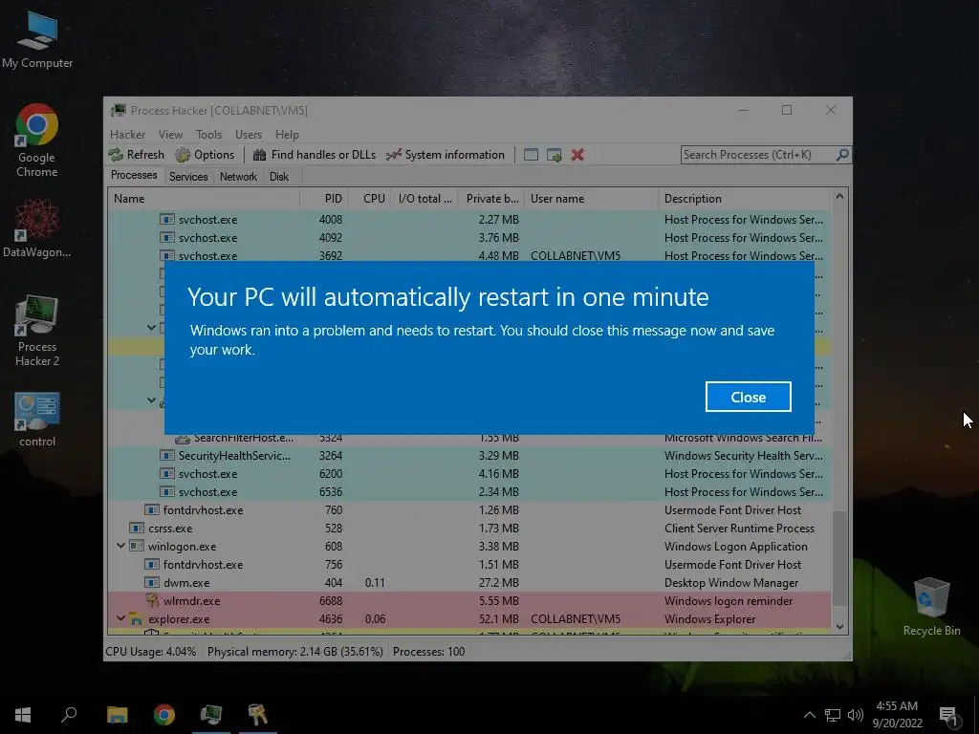Screen dimensions: 979x734
Task: Click the search magnifier in Search Processes
Action: [x=841, y=154]
